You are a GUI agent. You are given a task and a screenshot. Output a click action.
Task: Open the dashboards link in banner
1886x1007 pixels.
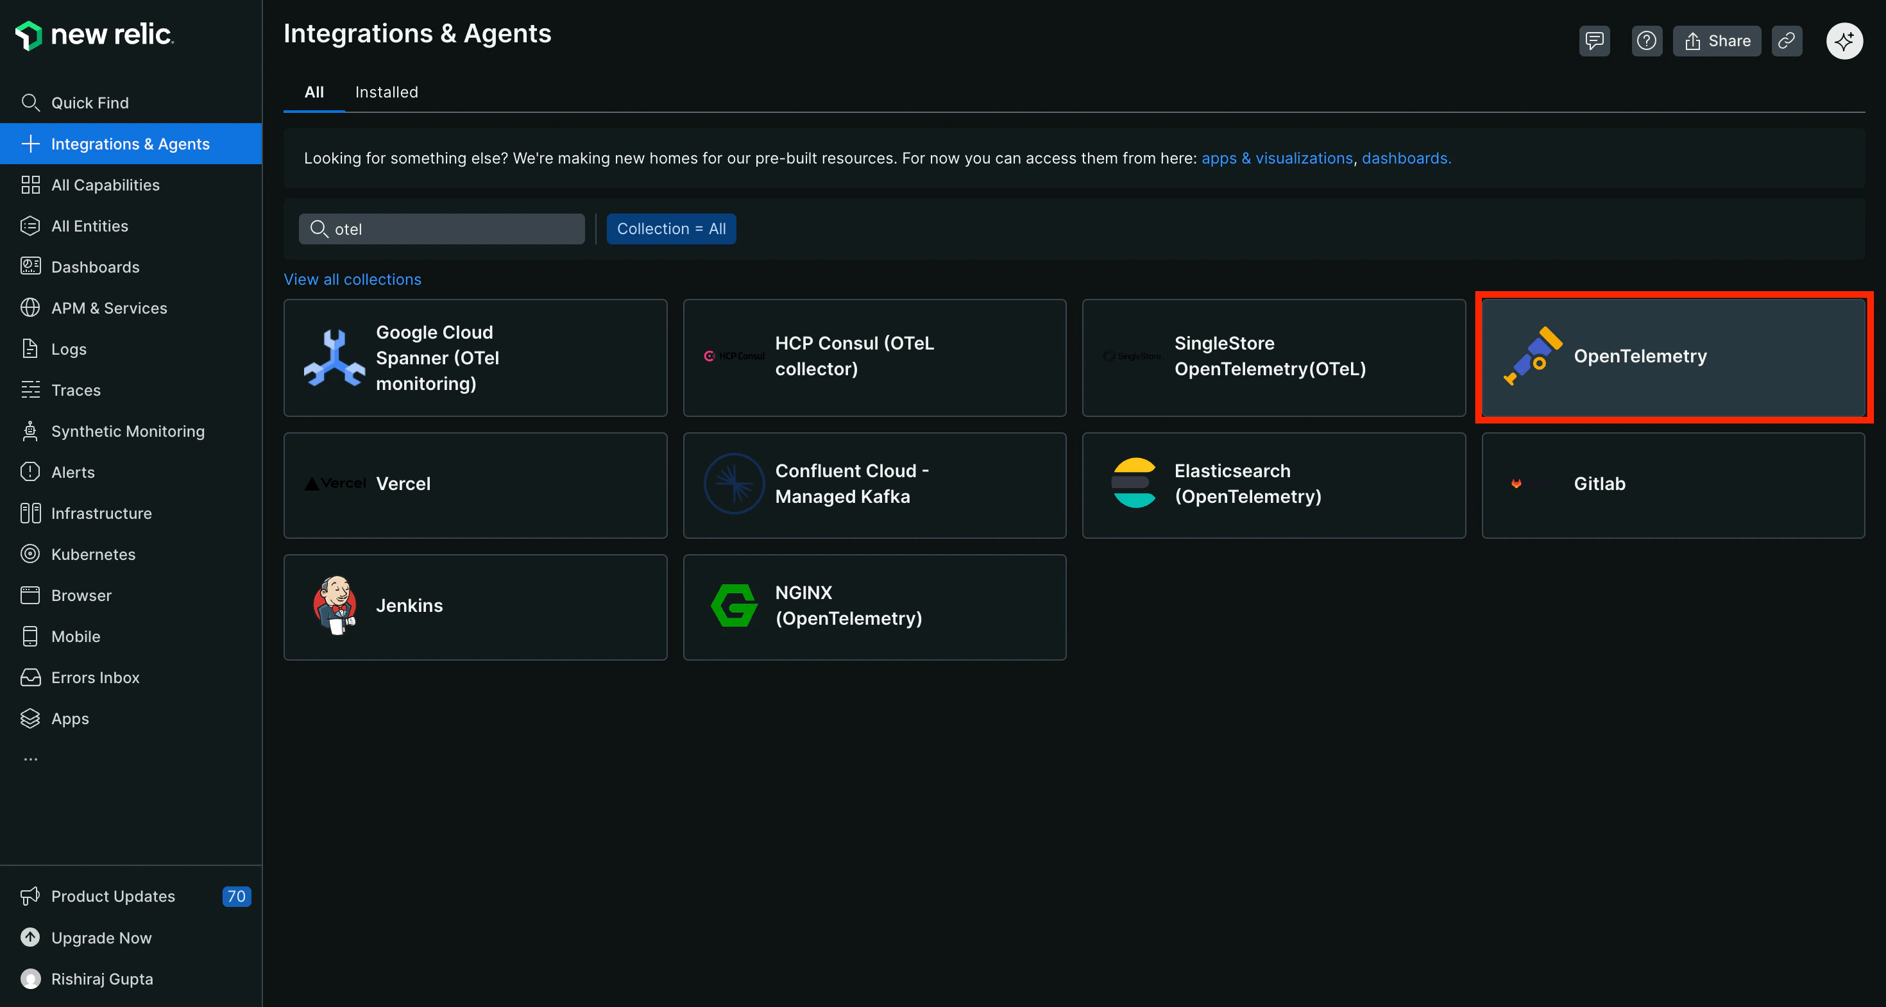1406,158
